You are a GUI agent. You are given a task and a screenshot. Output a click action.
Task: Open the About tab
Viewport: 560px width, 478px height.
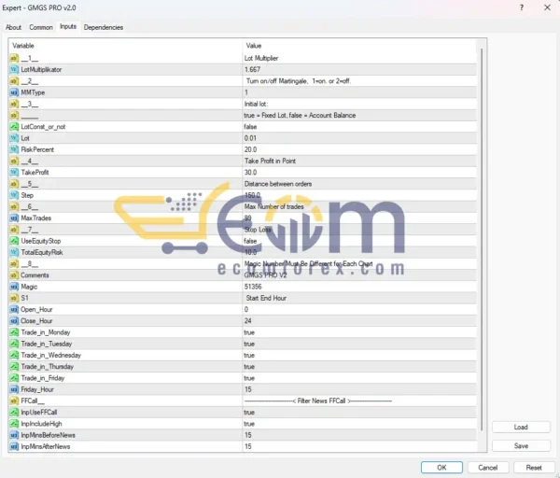[14, 27]
